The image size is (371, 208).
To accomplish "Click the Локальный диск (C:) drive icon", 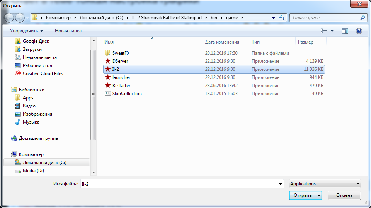I will (17, 162).
